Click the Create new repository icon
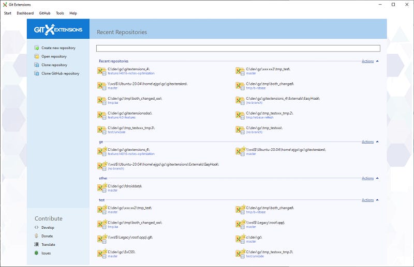 coord(37,48)
